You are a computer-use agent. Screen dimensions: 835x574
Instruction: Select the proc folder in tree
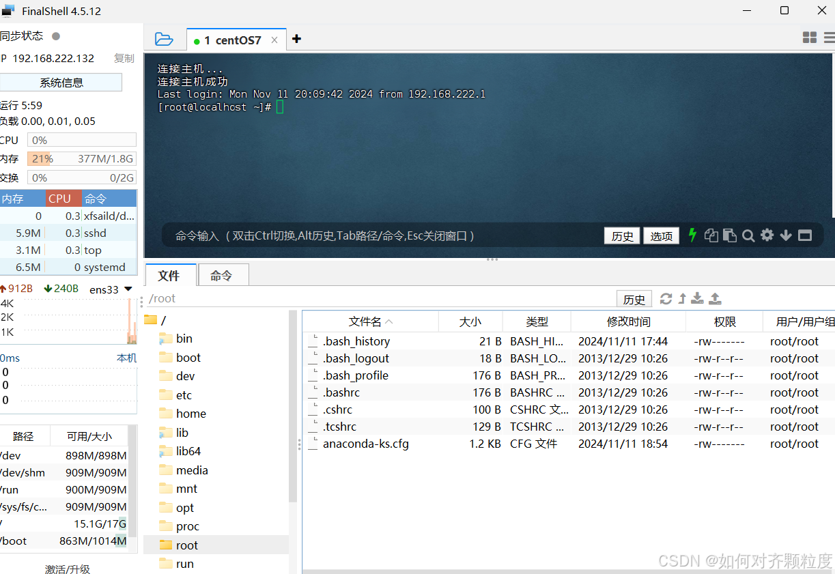[180, 526]
